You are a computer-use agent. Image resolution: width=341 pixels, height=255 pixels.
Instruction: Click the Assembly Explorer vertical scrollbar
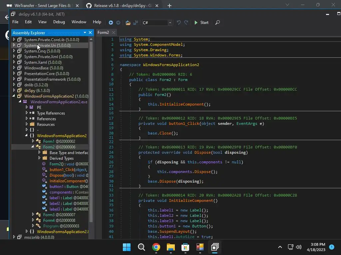91,133
